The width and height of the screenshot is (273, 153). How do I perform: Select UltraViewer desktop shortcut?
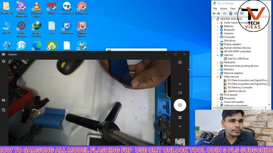tap(67, 28)
